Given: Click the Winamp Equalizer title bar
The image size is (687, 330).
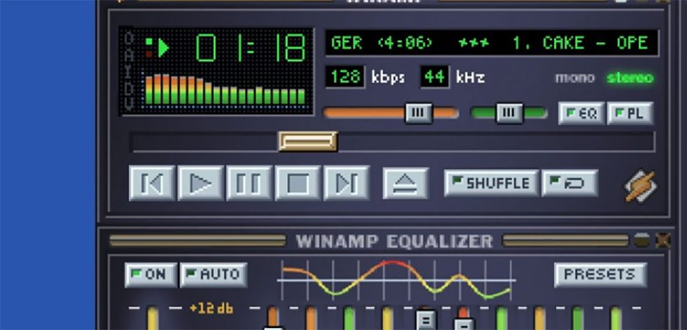Looking at the screenshot, I should 394,241.
